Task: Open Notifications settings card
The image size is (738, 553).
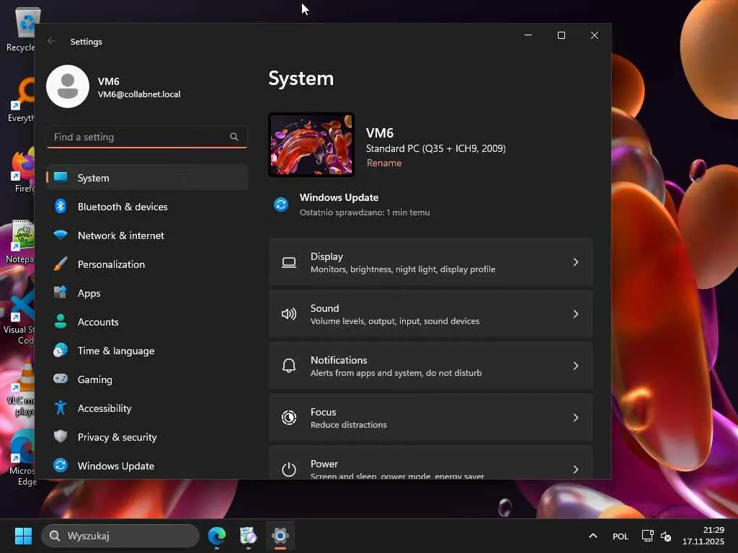Action: click(x=431, y=365)
